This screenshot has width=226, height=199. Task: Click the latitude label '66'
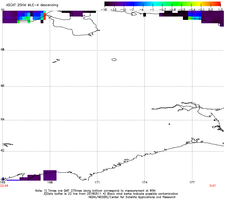2,85
